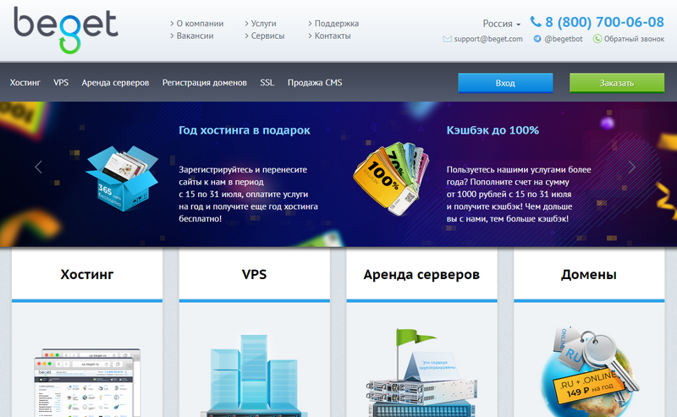Click Хостинг card heading
This screenshot has width=677, height=417.
coord(87,274)
